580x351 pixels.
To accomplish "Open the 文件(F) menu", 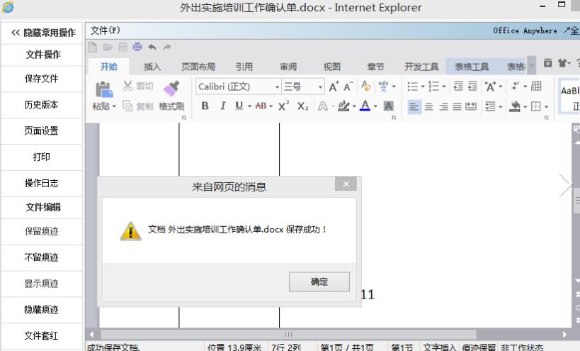I will pyautogui.click(x=106, y=30).
